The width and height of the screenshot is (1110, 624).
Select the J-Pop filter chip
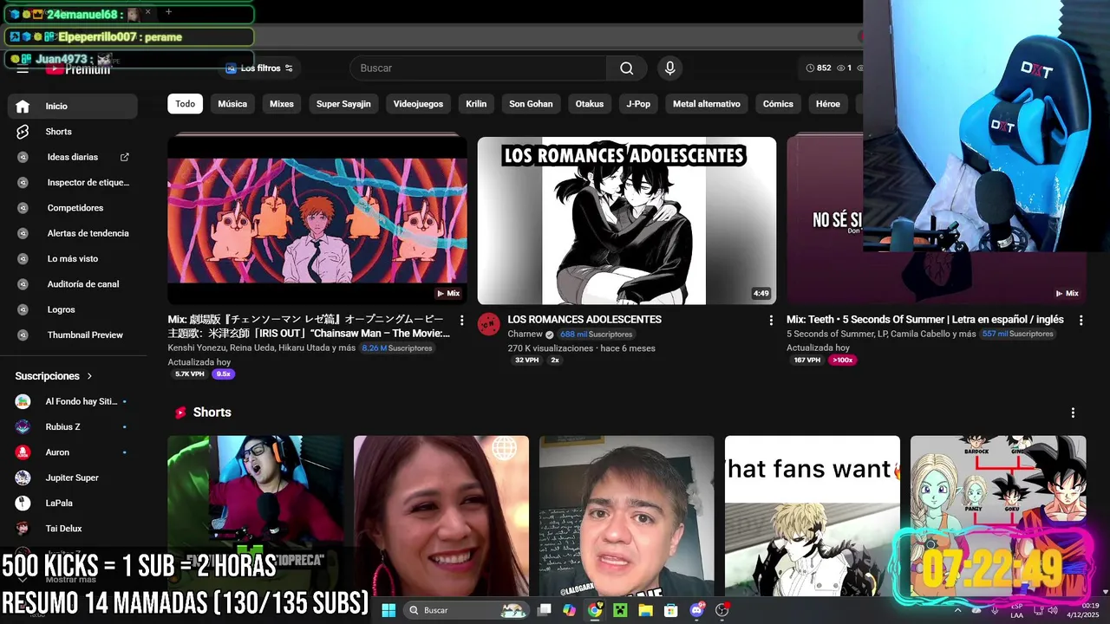(x=638, y=104)
